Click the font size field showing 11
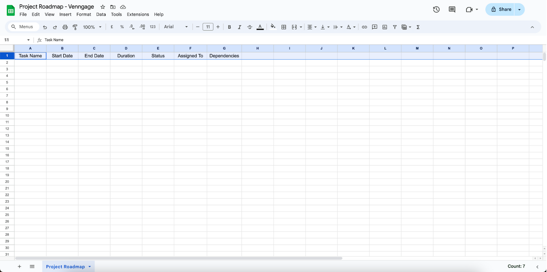Viewport: 547px width, 272px height. coord(208,27)
